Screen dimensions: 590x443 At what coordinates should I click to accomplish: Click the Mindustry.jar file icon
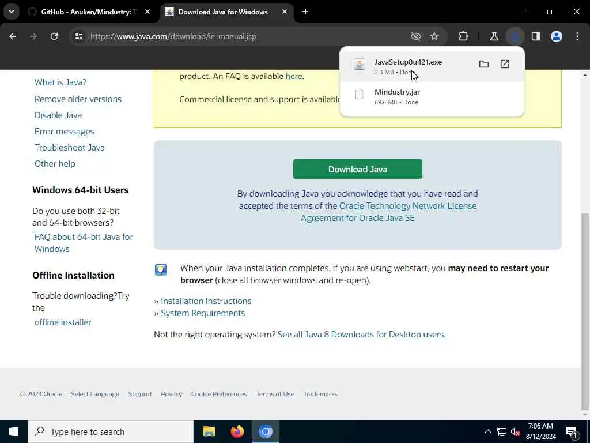coord(360,94)
